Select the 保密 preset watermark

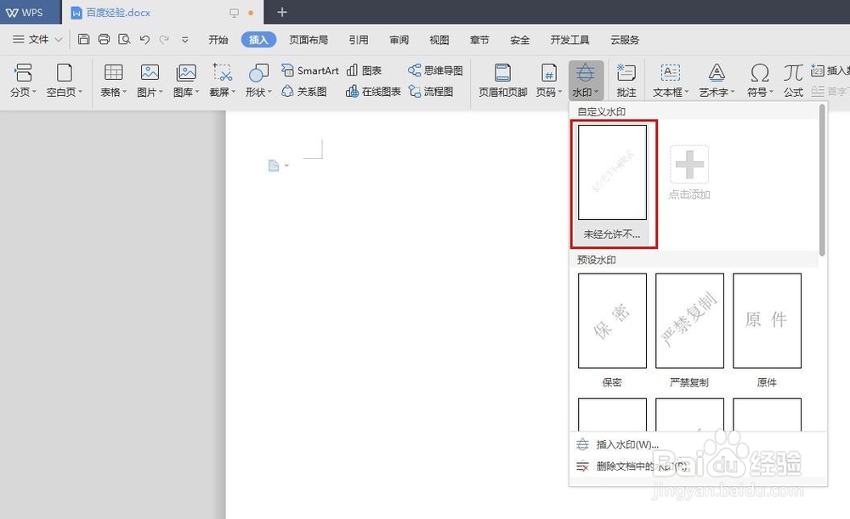click(611, 320)
